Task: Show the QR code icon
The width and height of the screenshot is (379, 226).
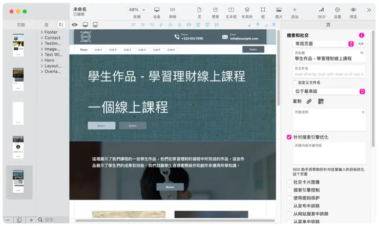Action: (321, 101)
